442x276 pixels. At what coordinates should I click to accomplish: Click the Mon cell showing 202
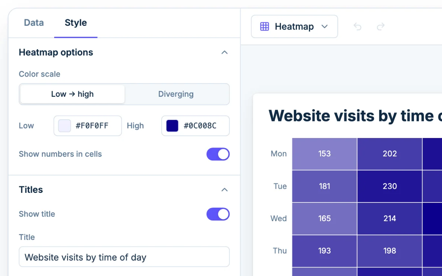[x=390, y=154]
